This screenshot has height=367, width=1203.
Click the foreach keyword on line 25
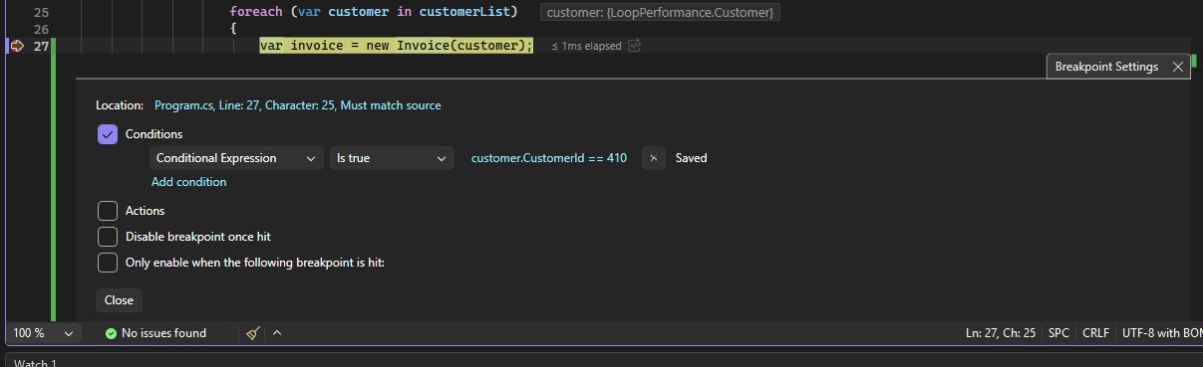257,12
